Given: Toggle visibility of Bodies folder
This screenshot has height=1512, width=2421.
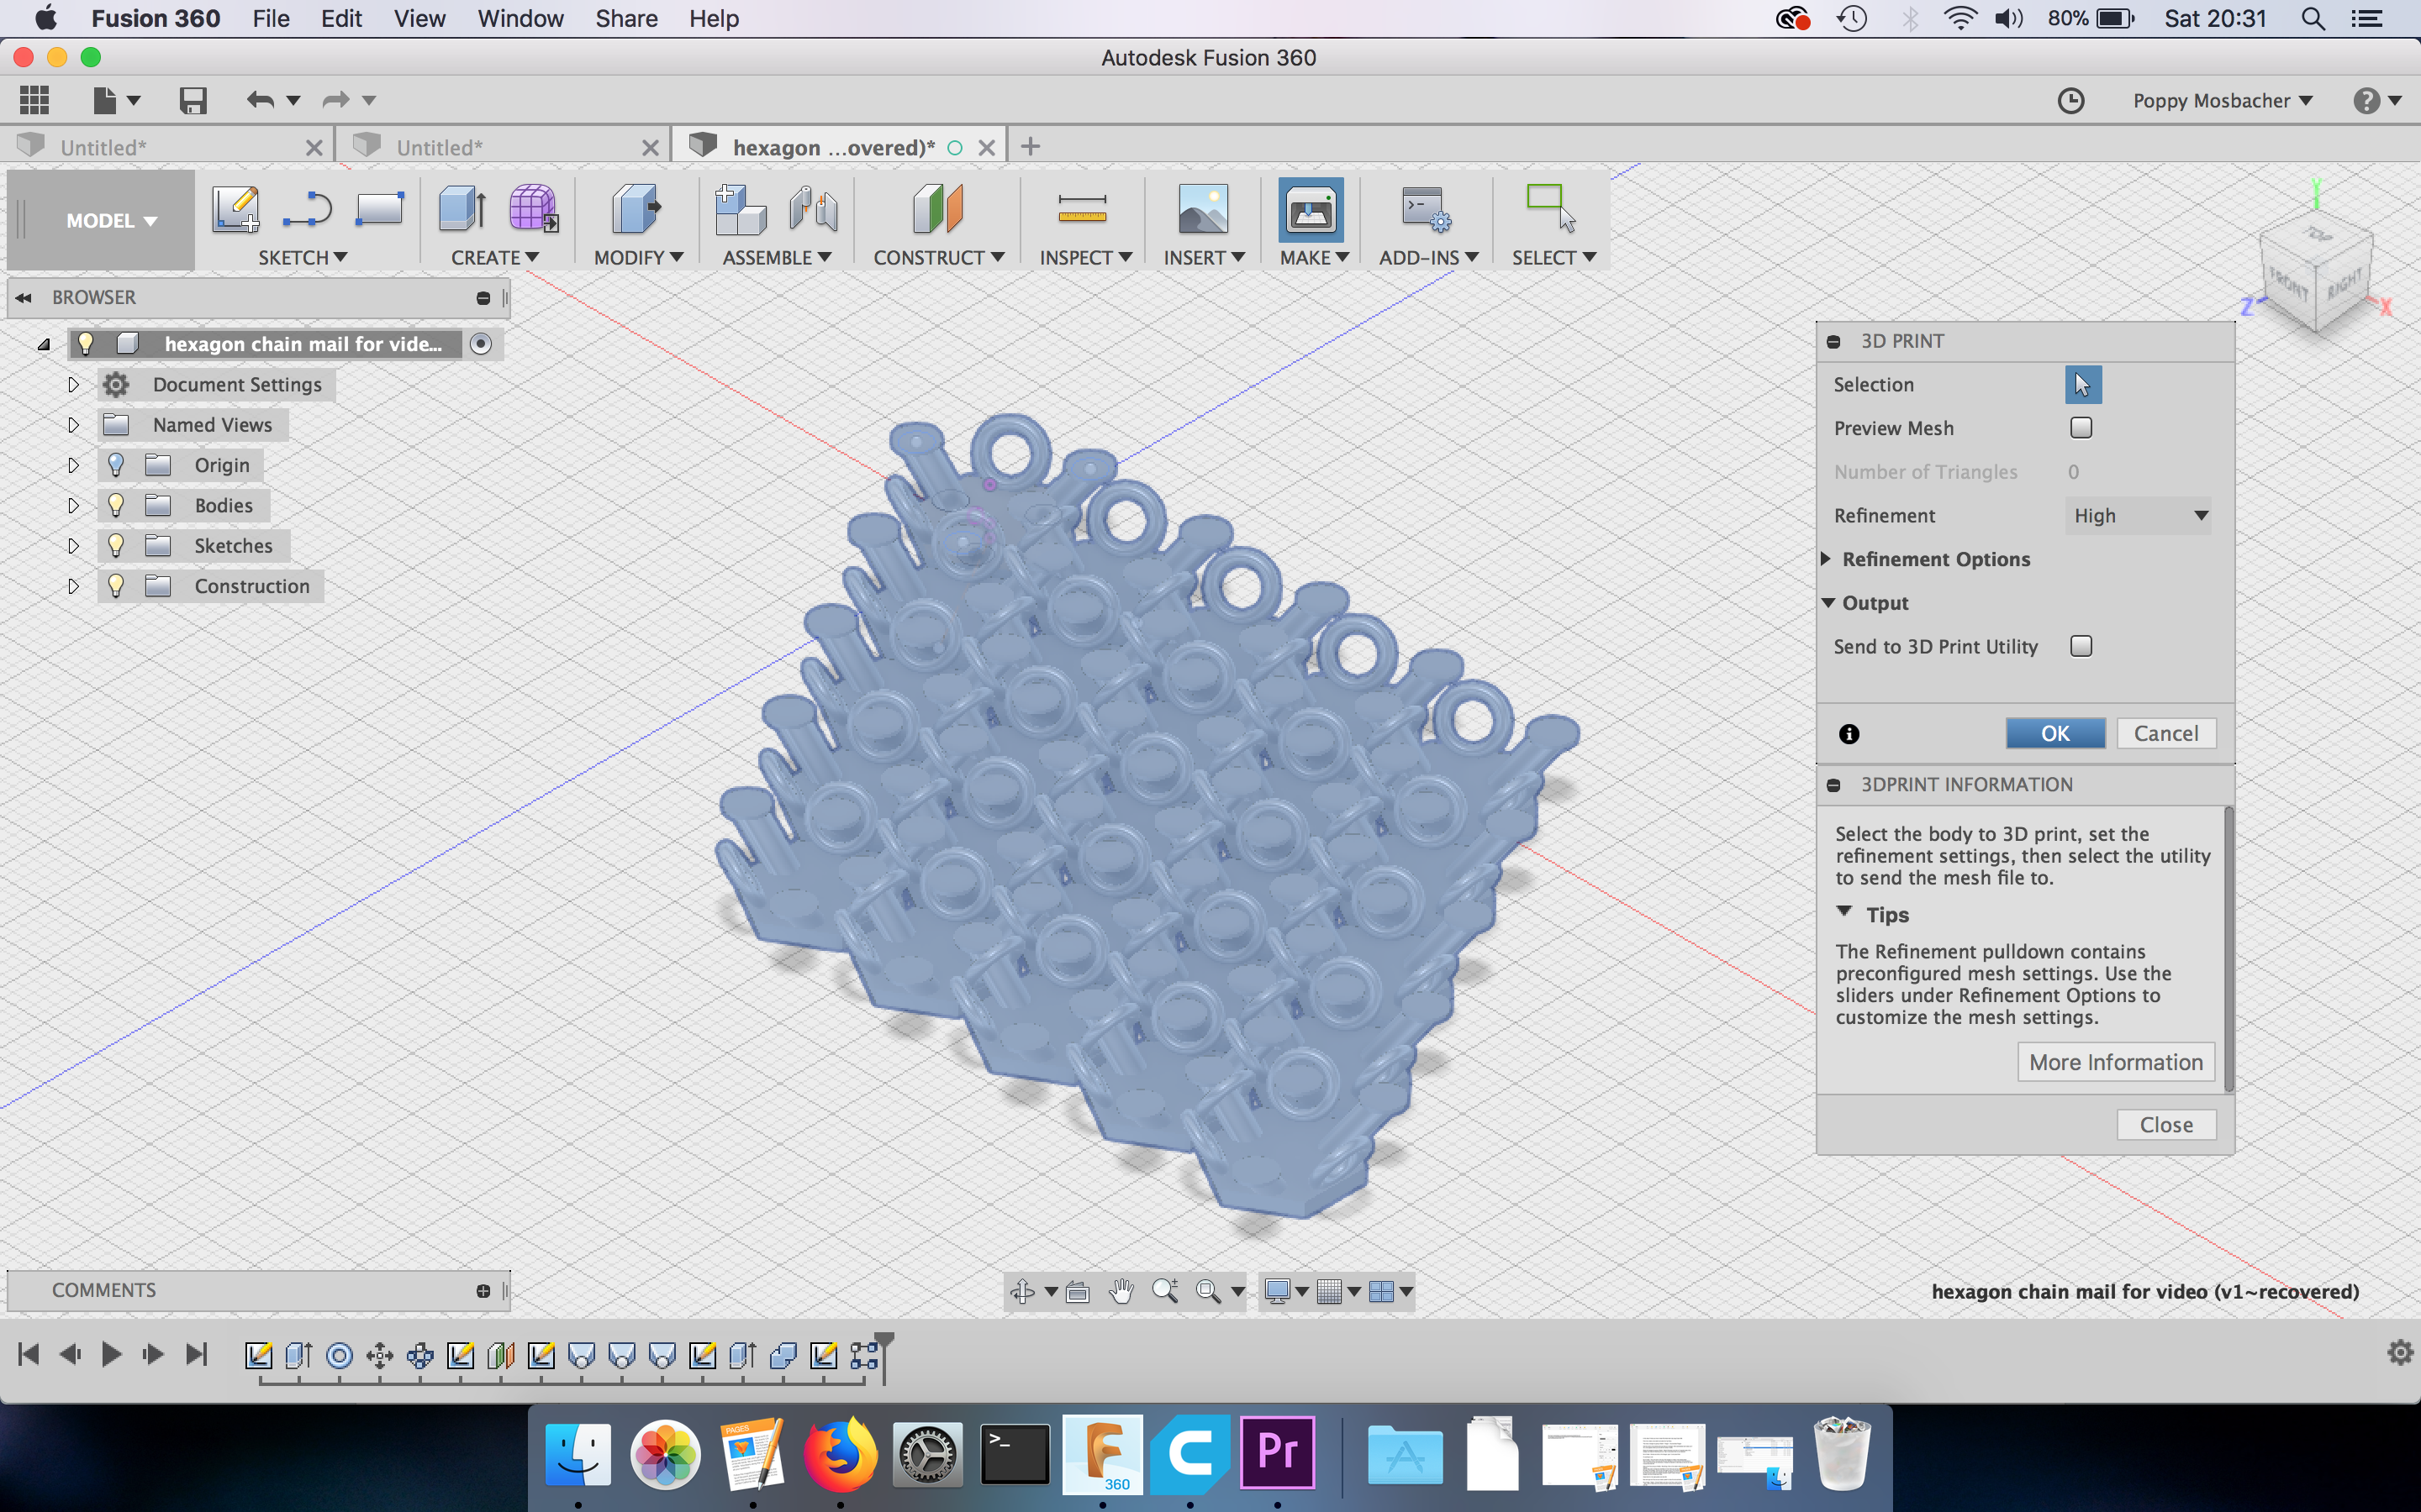Looking at the screenshot, I should tap(117, 505).
